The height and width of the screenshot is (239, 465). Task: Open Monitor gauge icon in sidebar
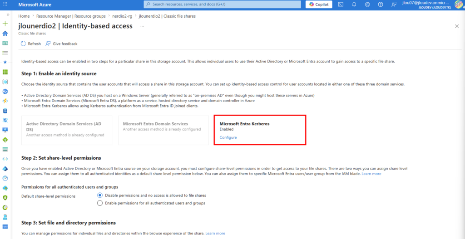pyautogui.click(x=5, y=178)
